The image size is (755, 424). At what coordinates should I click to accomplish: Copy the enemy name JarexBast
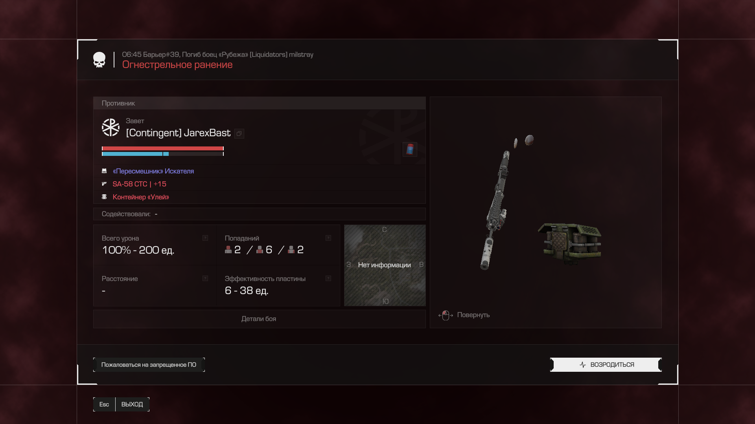click(239, 134)
